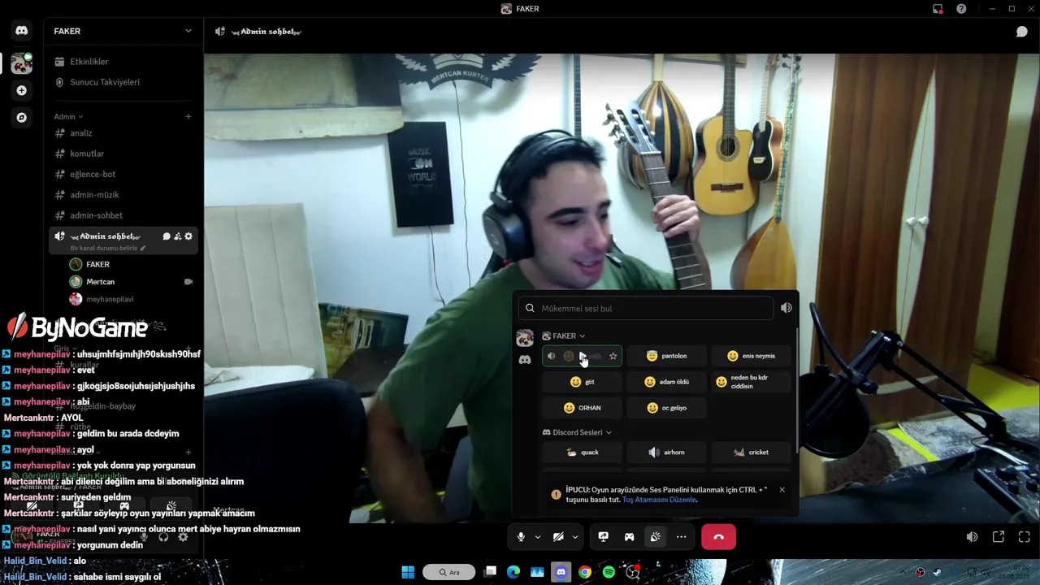The width and height of the screenshot is (1040, 585).
Task: Disconnect from the voice call
Action: [718, 537]
